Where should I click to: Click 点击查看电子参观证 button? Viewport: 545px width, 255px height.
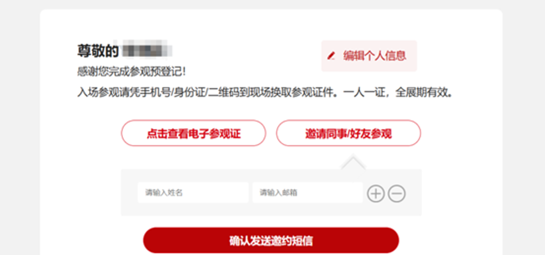[x=193, y=133]
